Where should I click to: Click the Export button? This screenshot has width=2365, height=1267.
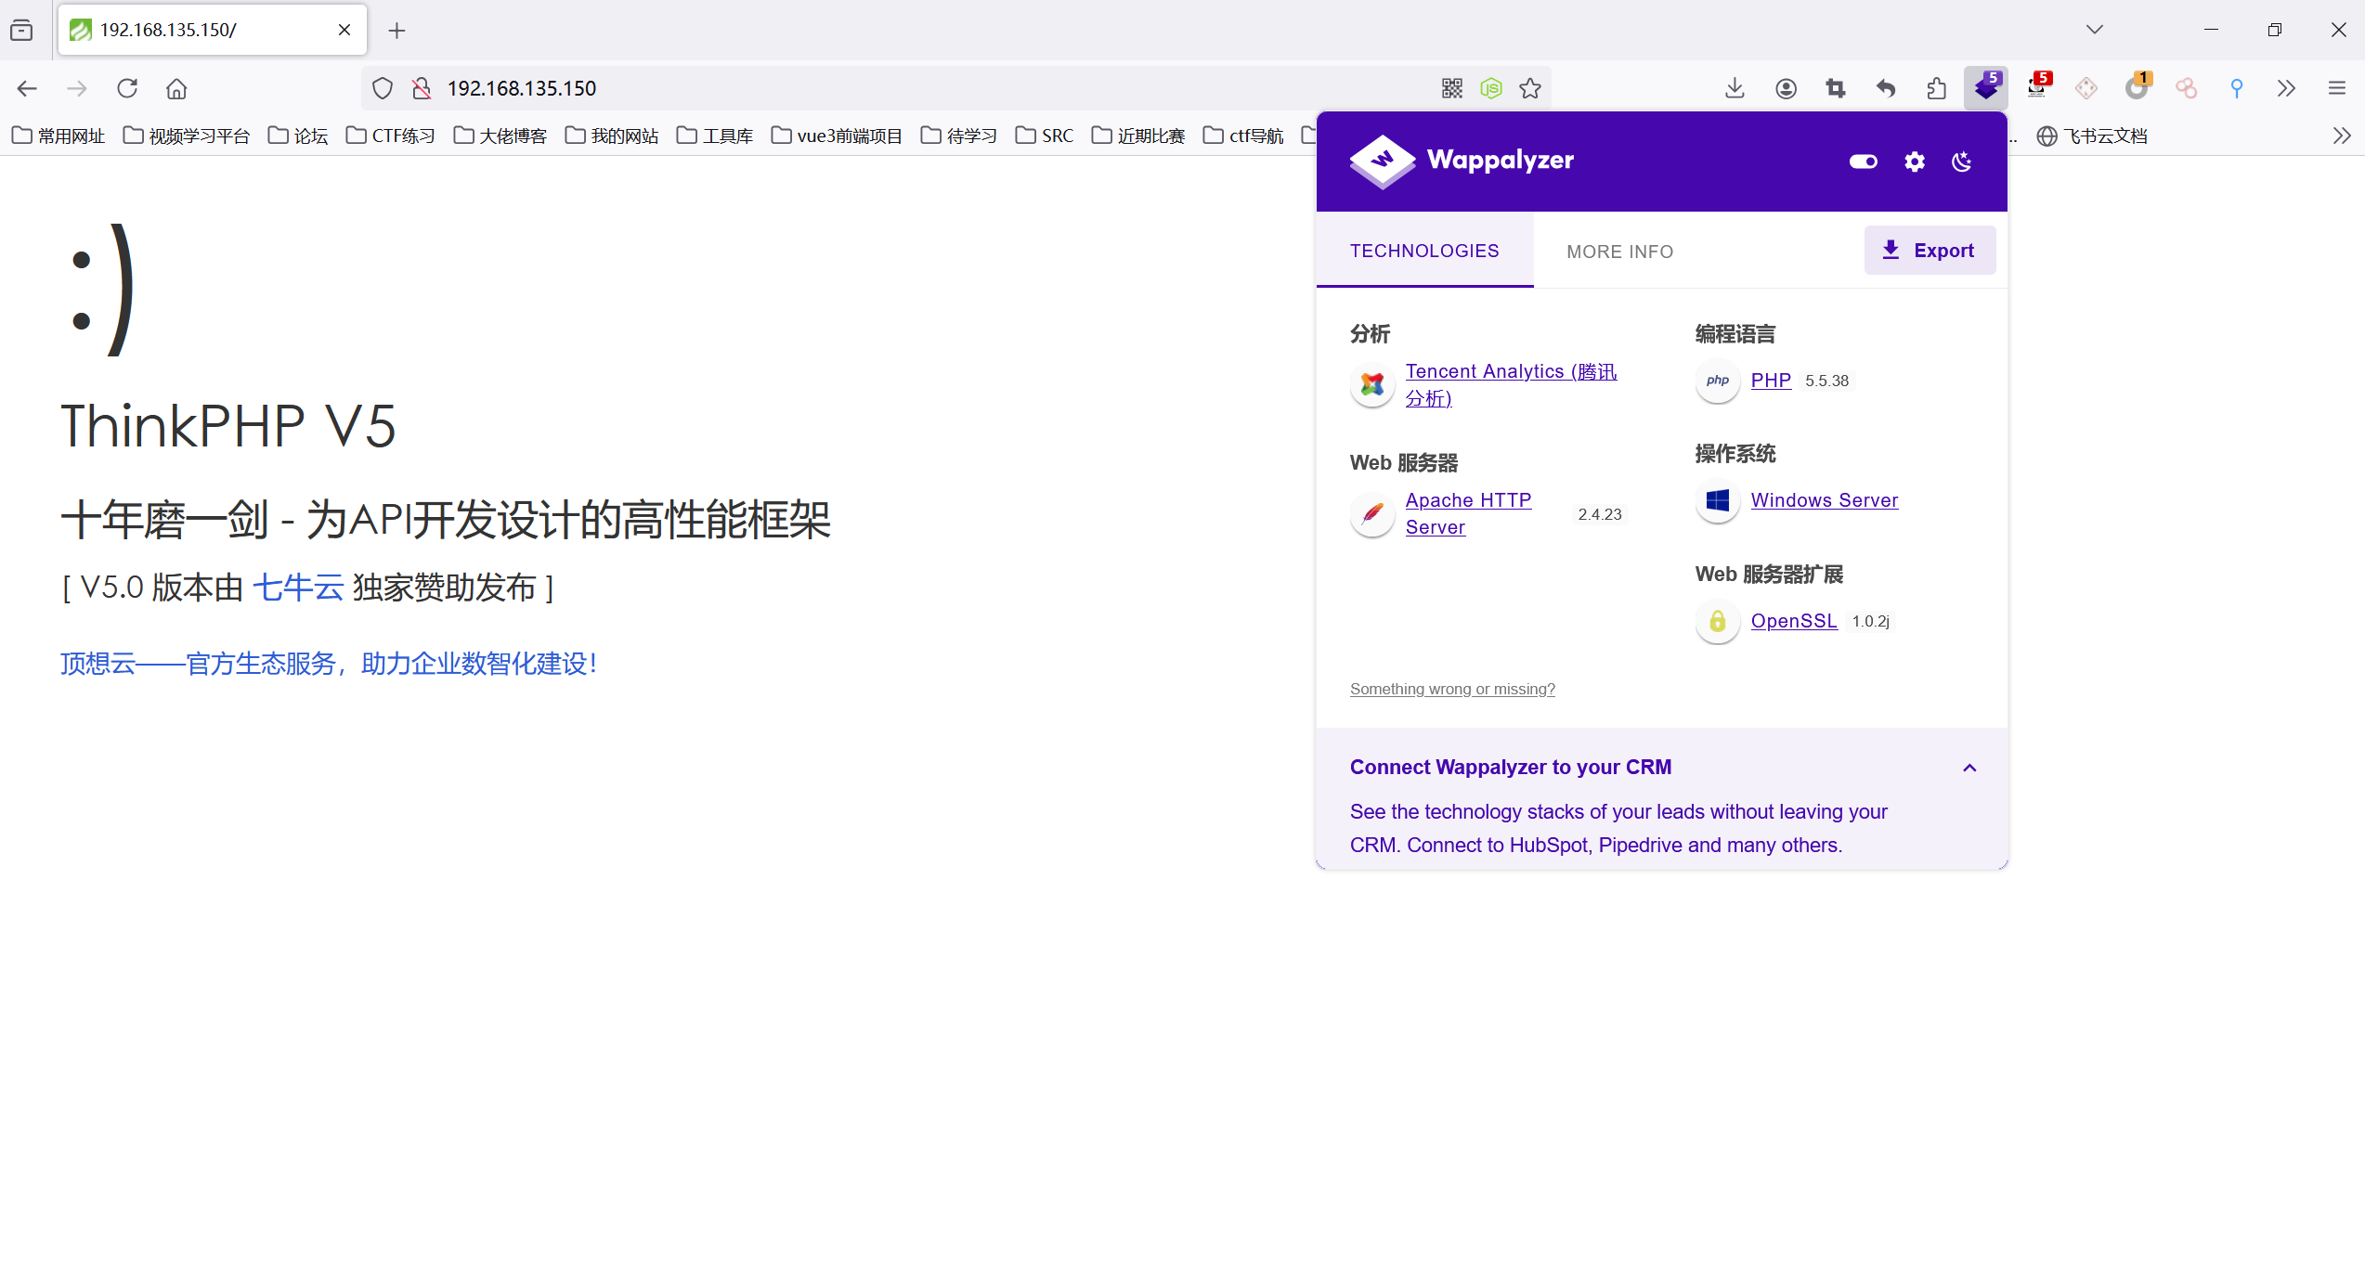1930,251
